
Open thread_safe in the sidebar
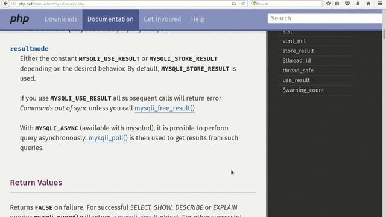[298, 71]
